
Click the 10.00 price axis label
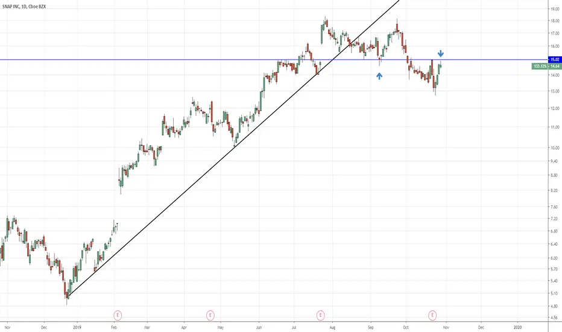(555, 147)
